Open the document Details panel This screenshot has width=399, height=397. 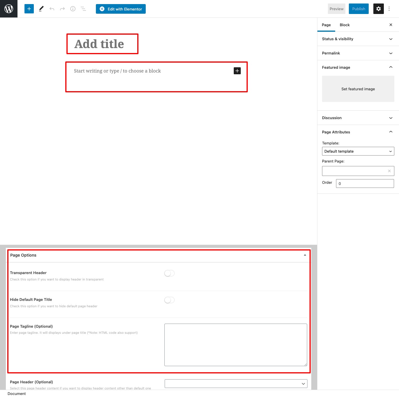[73, 9]
